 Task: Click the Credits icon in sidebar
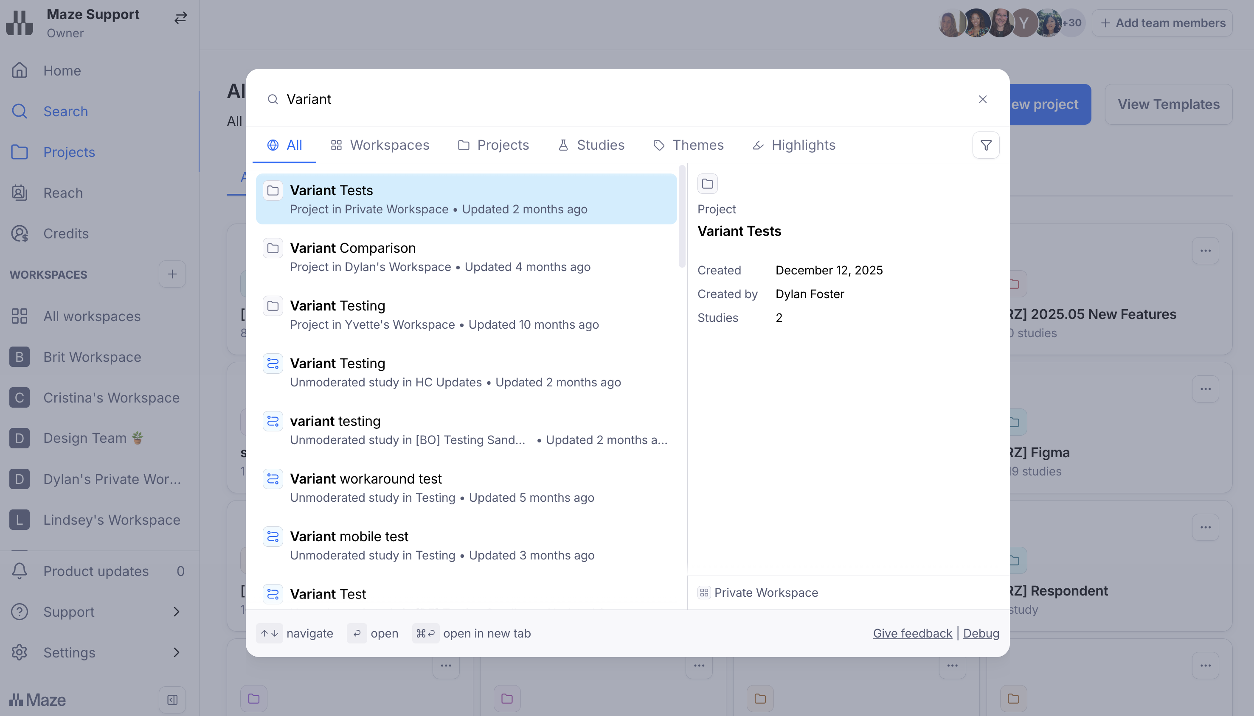20,234
